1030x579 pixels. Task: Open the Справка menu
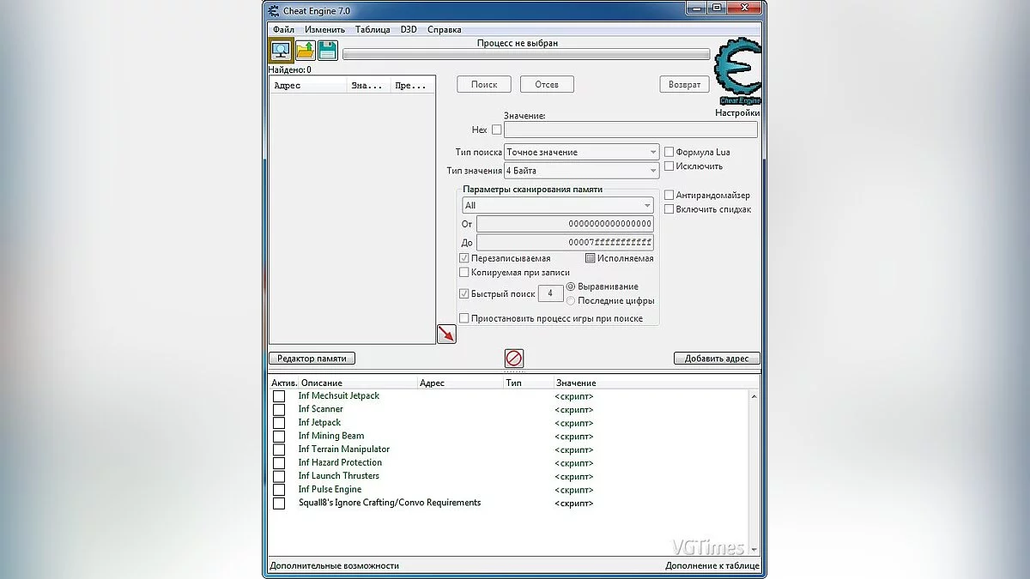444,29
